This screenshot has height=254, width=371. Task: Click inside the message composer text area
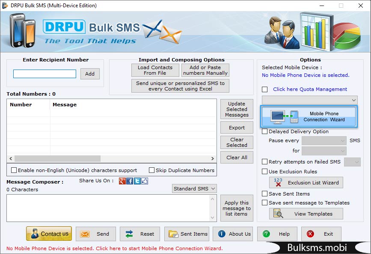tap(108, 208)
